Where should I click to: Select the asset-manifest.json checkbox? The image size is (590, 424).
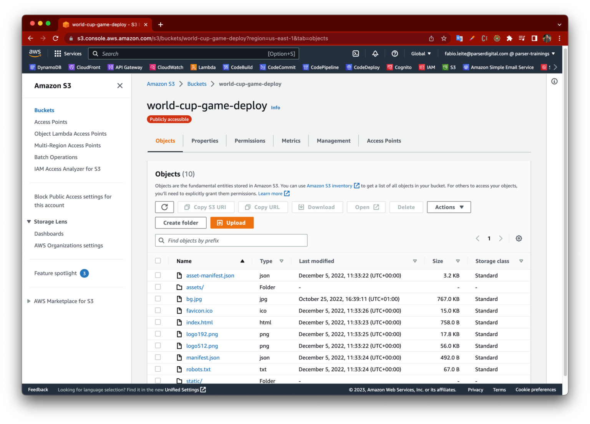point(158,276)
